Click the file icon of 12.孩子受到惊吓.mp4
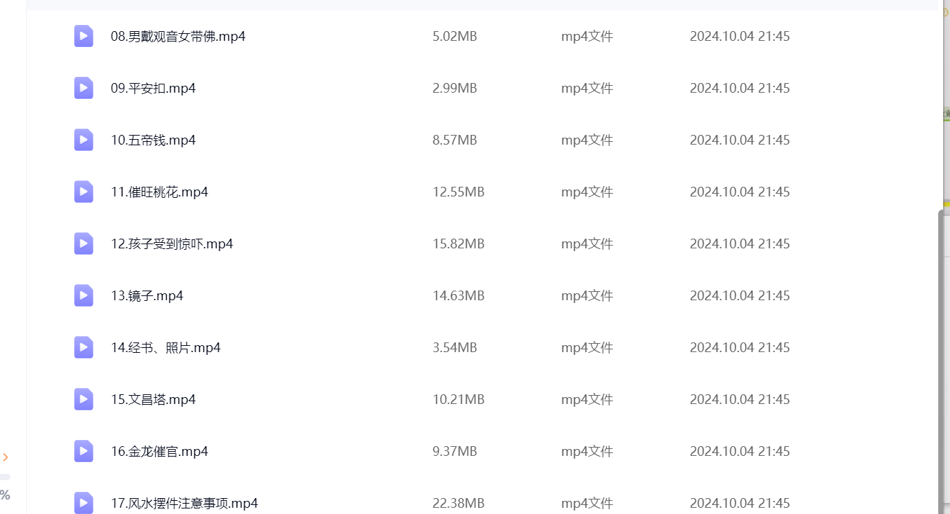 tap(84, 244)
